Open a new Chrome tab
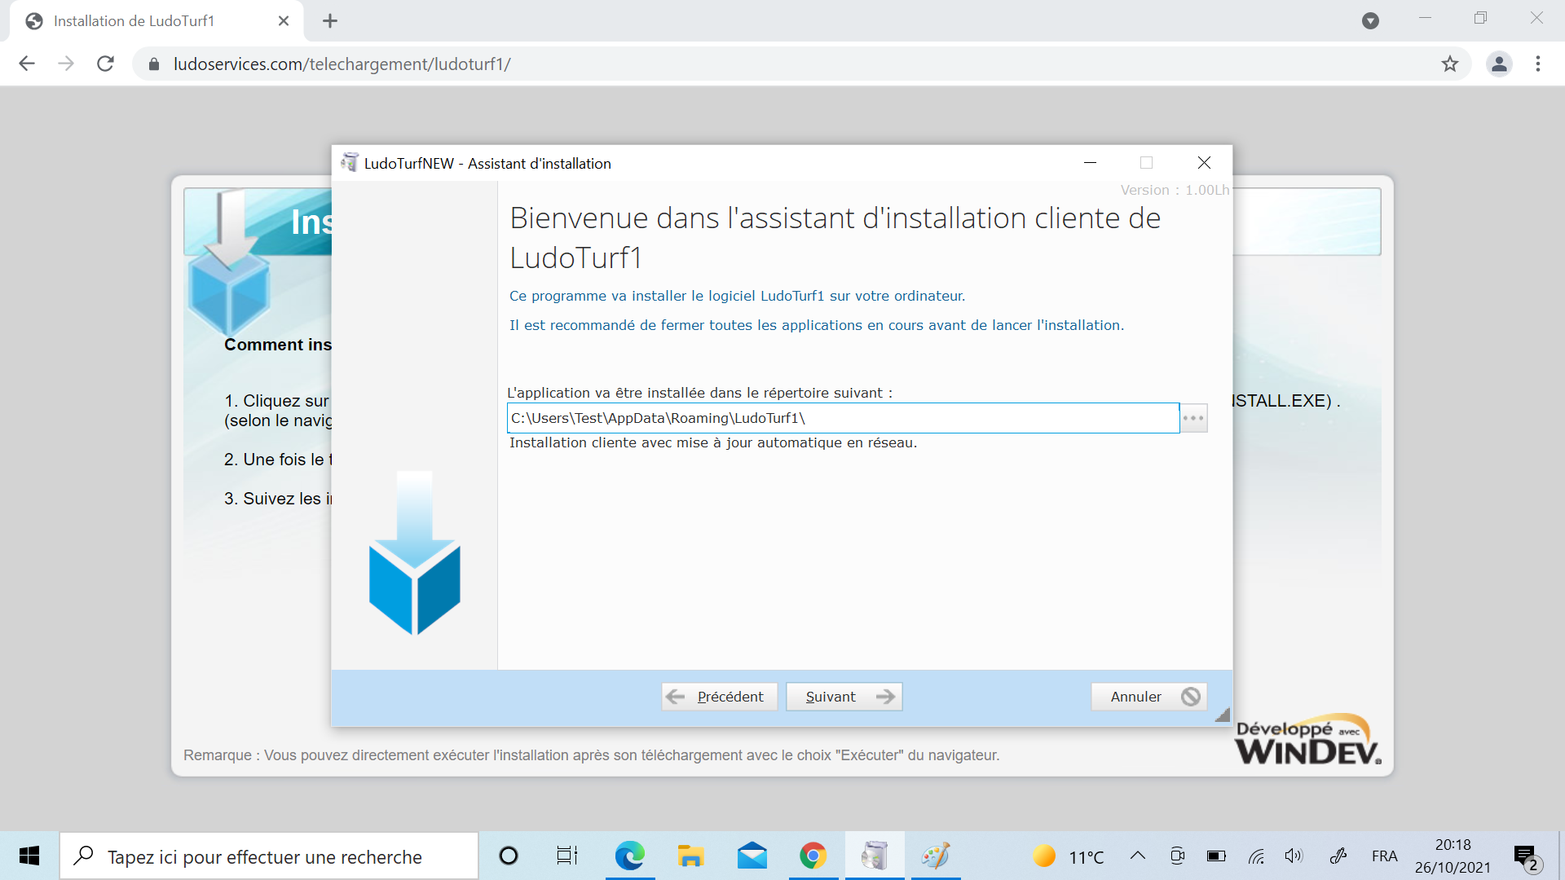Screen dimensions: 1565x880 click(330, 21)
